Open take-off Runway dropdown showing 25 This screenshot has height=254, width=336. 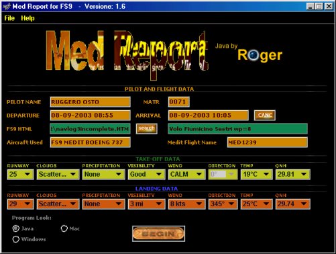(20, 175)
